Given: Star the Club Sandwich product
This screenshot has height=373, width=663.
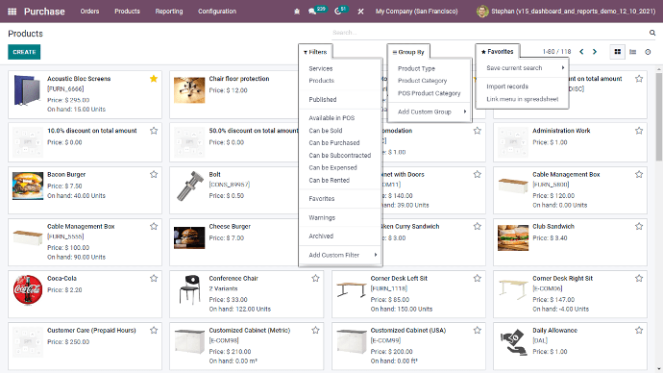Looking at the screenshot, I should point(639,226).
